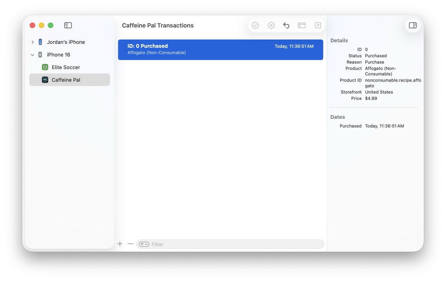
Task: Open the filter options dropdown icon
Action: (x=144, y=244)
